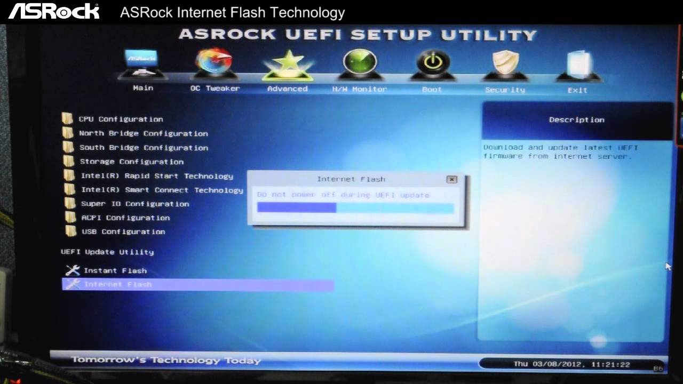Click the UEFI Update Utility heading
Image resolution: width=683 pixels, height=384 pixels.
pos(107,252)
